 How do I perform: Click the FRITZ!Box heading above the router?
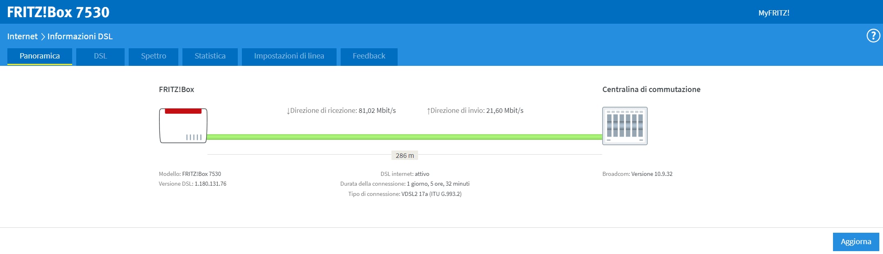[x=177, y=90]
